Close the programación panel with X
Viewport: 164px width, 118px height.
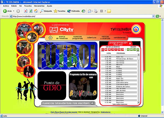[x=130, y=43]
